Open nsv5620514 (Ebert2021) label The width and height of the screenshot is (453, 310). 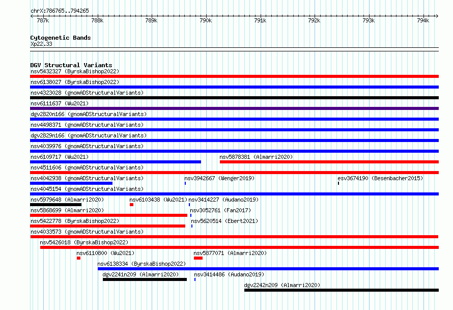224,221
